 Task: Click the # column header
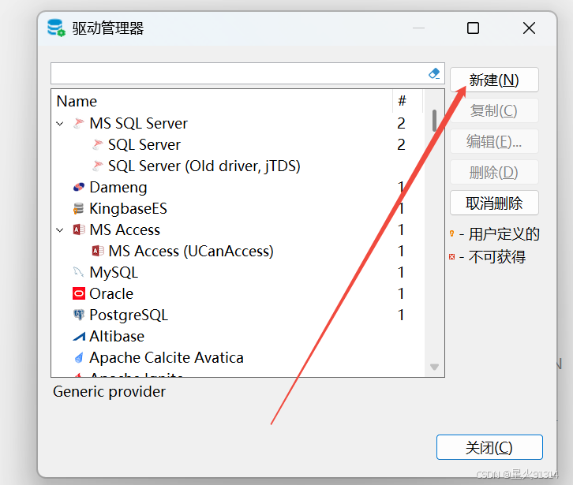pos(408,101)
